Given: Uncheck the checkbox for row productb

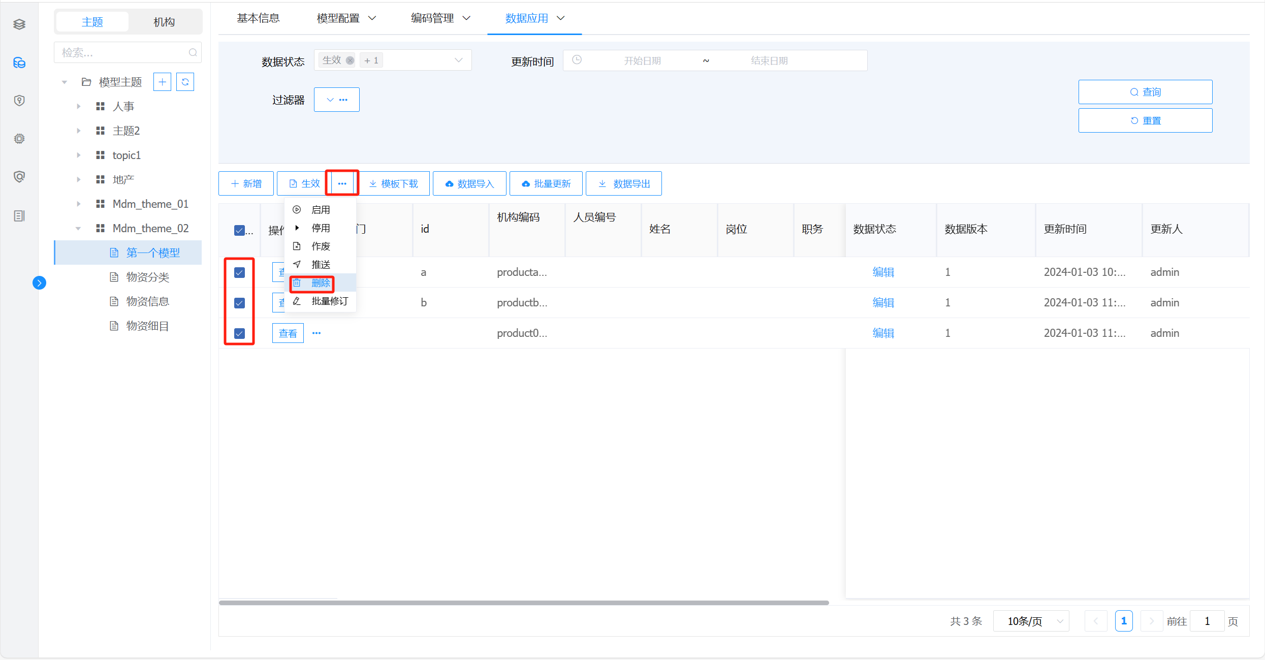Looking at the screenshot, I should pyautogui.click(x=239, y=303).
